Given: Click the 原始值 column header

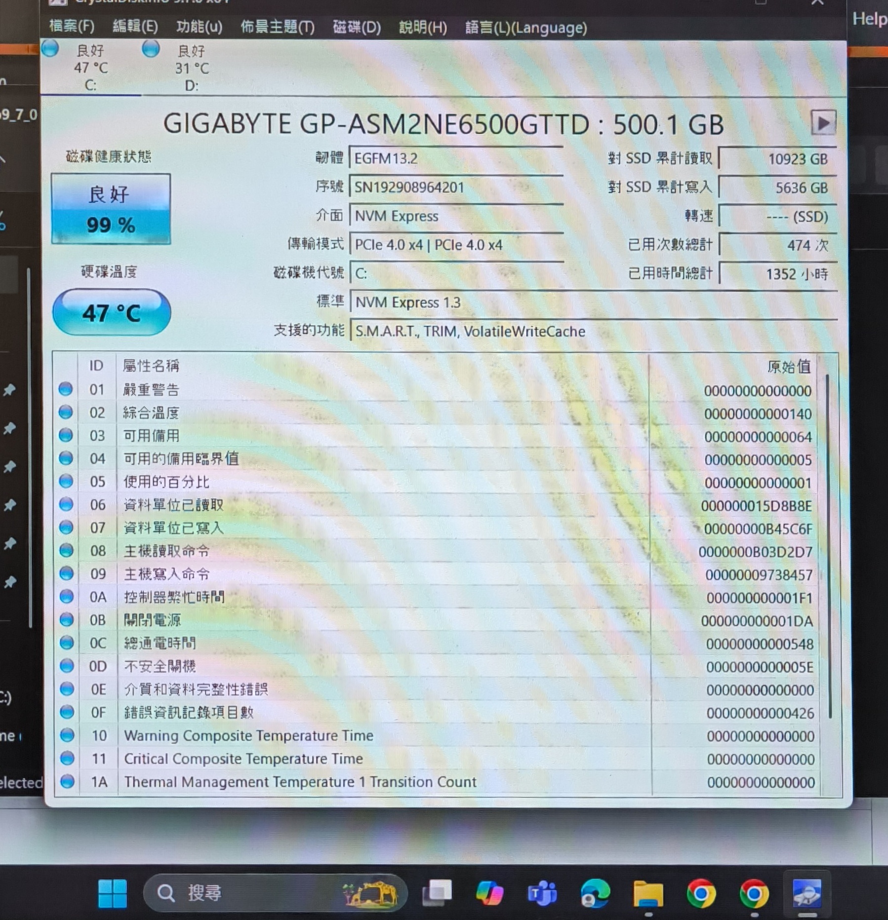Looking at the screenshot, I should [789, 367].
